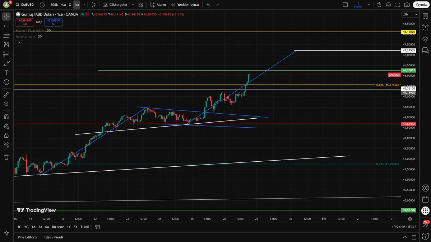Open the İşlem Paneli tab
This screenshot has width=431, height=242.
pos(54,237)
